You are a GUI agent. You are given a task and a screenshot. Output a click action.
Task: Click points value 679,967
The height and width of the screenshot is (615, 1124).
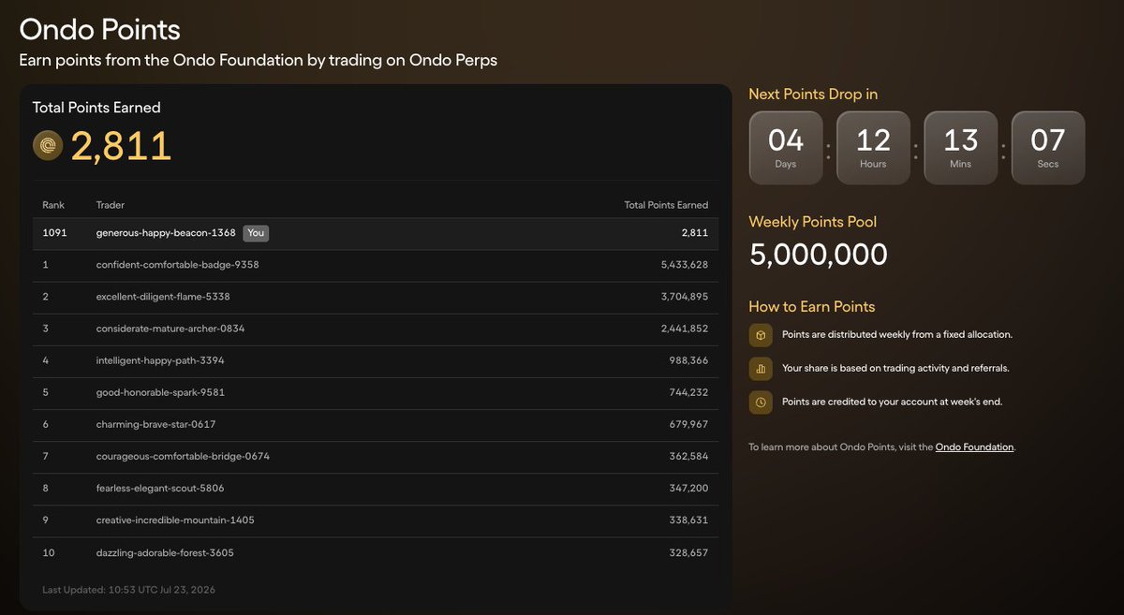tap(688, 424)
